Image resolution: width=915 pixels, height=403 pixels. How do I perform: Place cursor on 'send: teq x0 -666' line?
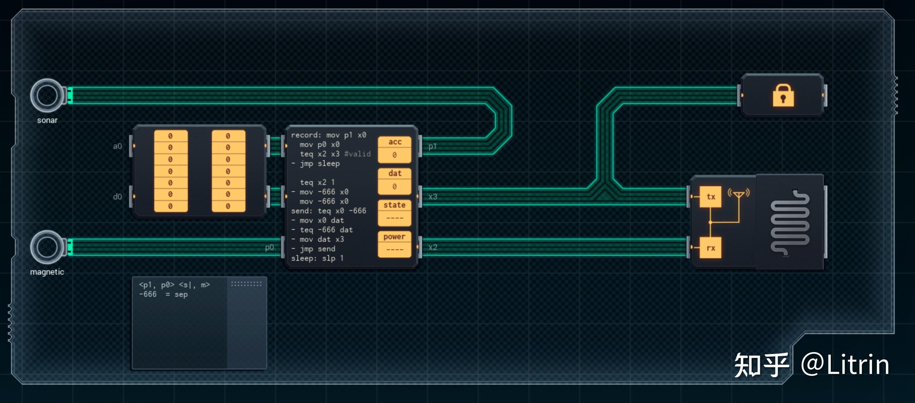pyautogui.click(x=328, y=211)
